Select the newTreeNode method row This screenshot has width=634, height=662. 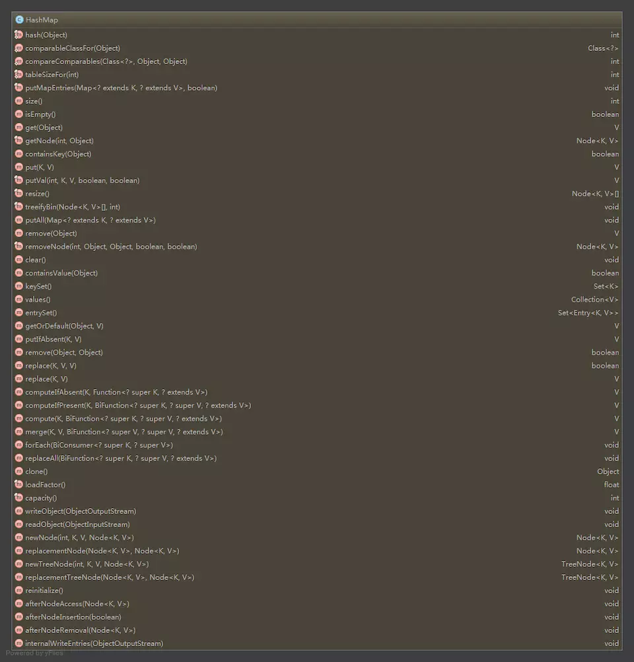point(316,564)
